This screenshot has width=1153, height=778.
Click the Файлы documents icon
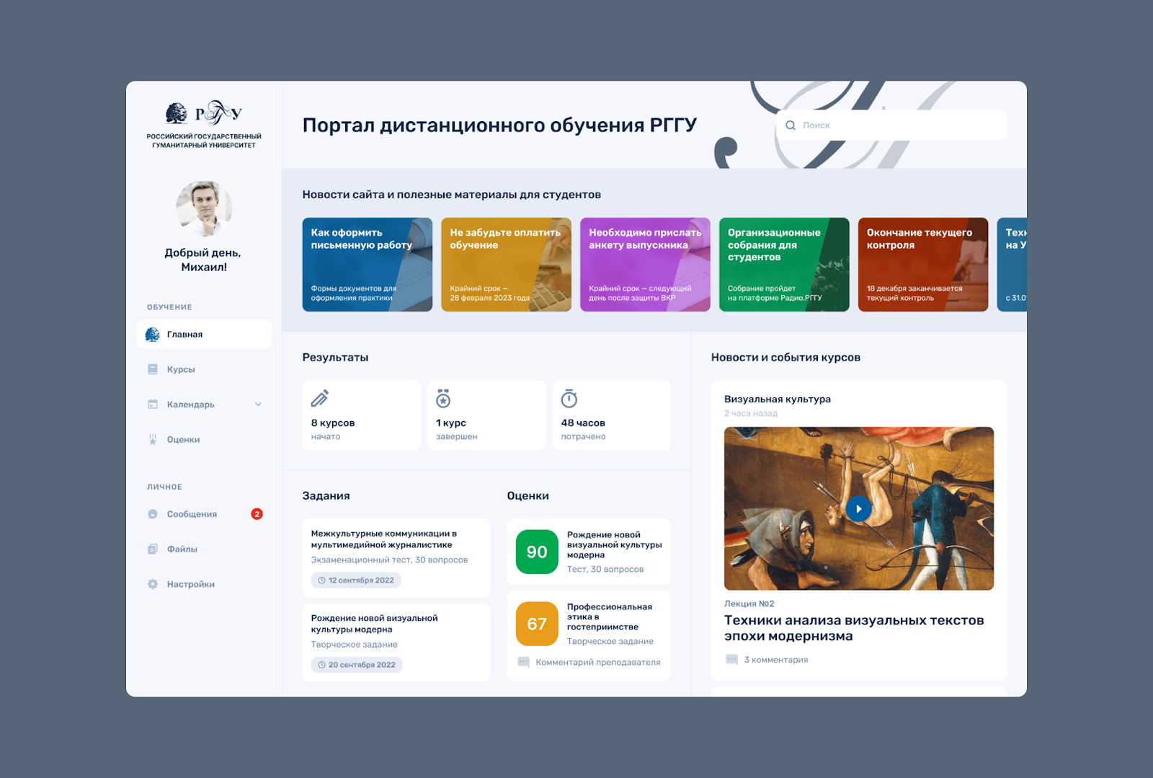(153, 549)
